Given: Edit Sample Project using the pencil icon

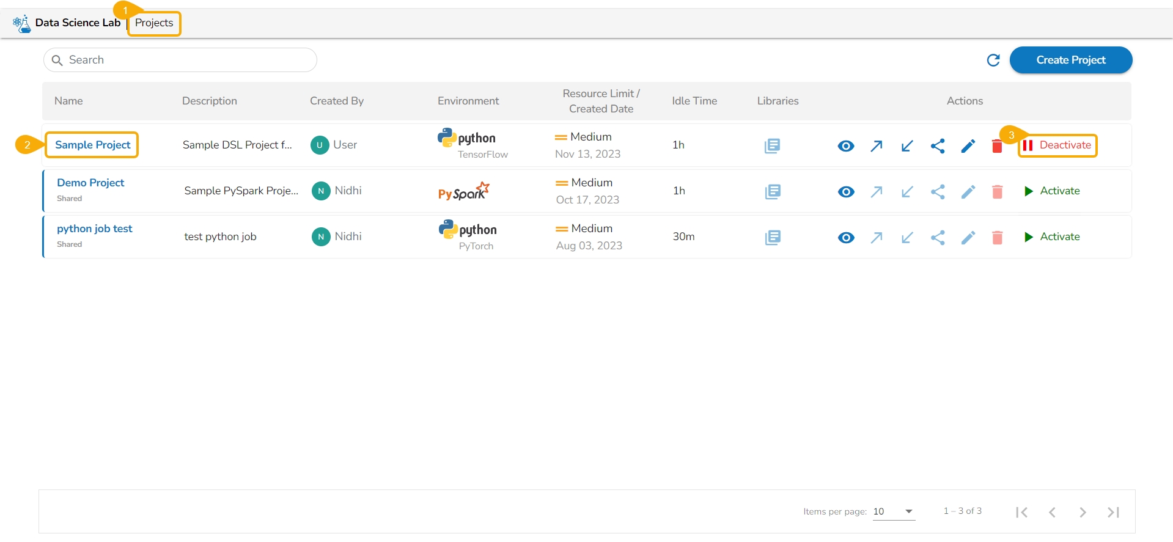Looking at the screenshot, I should coord(968,146).
